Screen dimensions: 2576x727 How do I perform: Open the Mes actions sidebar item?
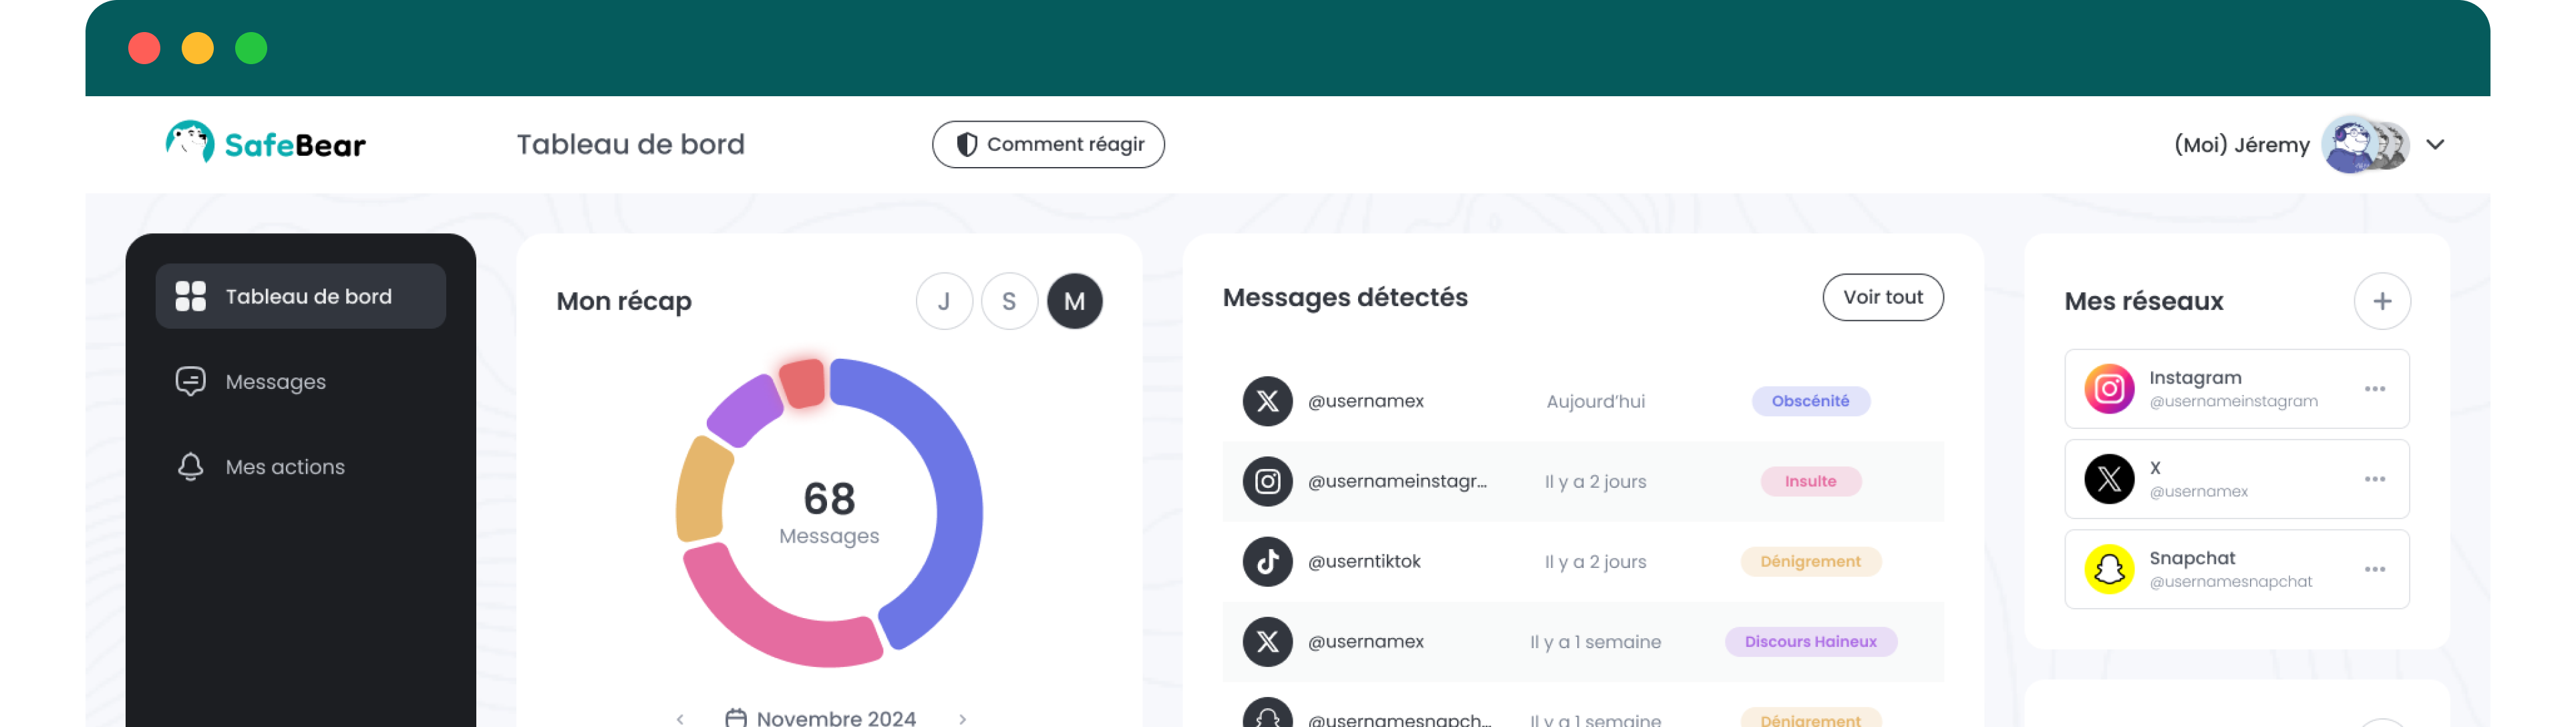coord(300,466)
